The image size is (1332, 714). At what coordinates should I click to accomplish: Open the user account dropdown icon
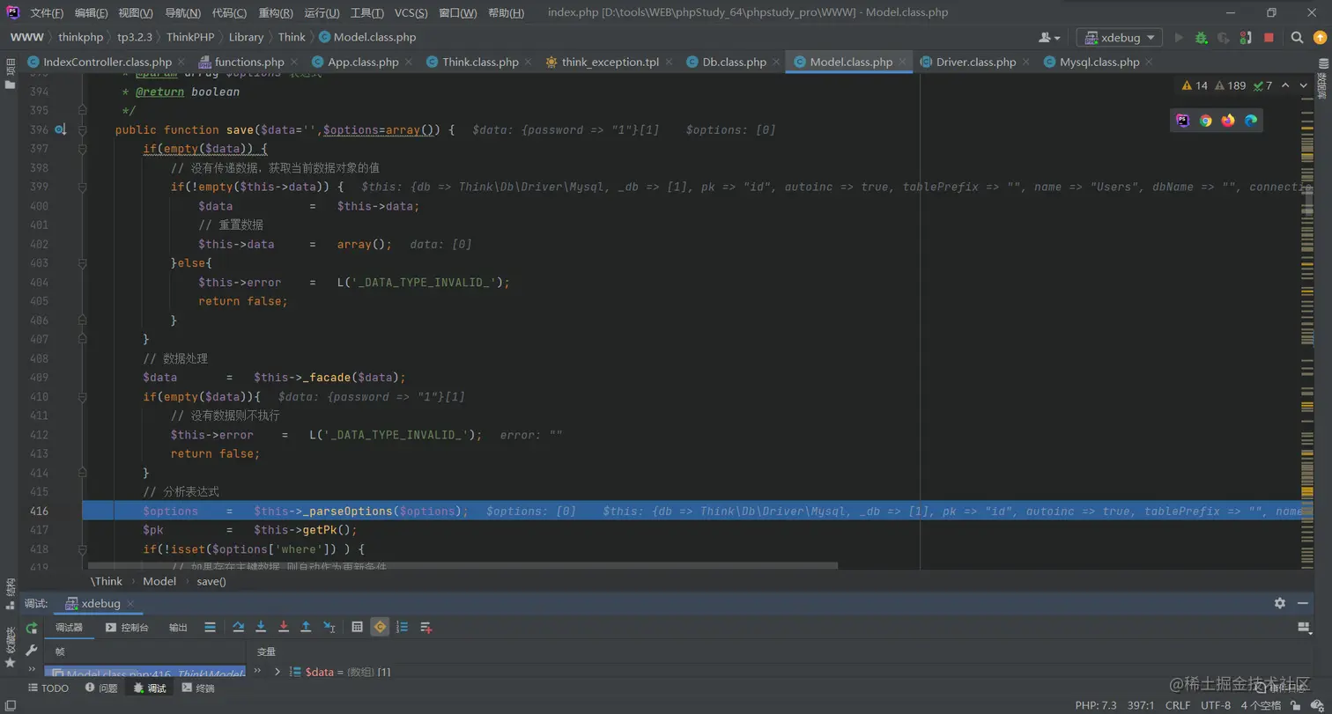pyautogui.click(x=1049, y=38)
